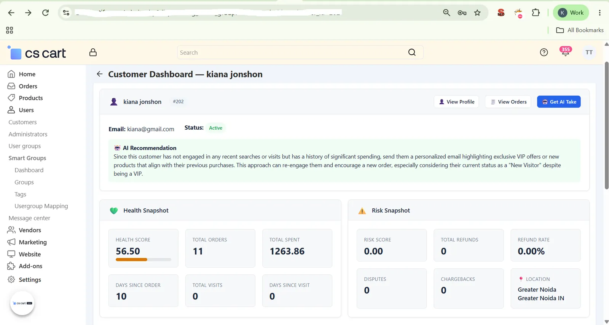Open the Customers submenu item
The height and width of the screenshot is (325, 609).
(x=23, y=122)
